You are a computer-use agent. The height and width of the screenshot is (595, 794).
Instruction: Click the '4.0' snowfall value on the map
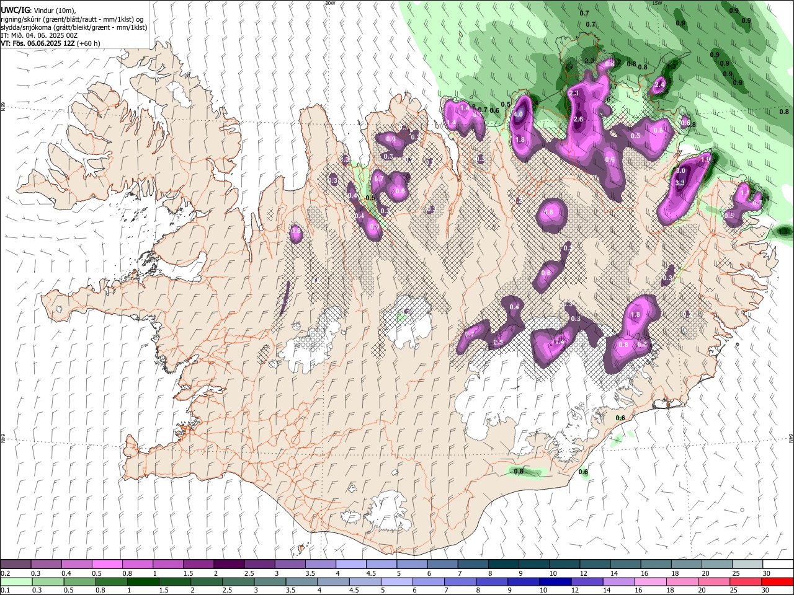(519, 113)
